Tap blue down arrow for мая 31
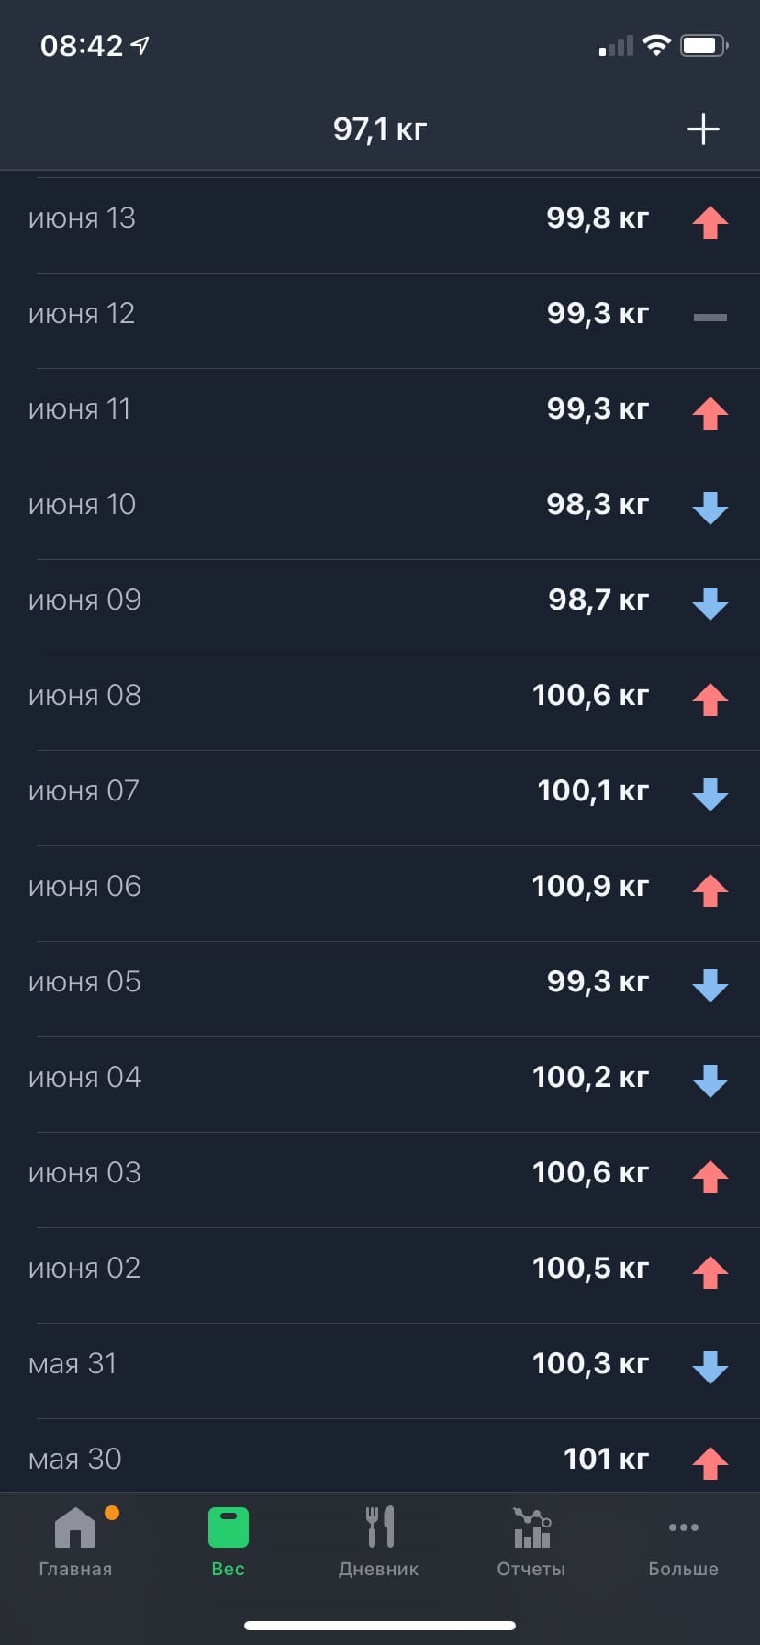Image resolution: width=760 pixels, height=1645 pixels. coord(710,1367)
